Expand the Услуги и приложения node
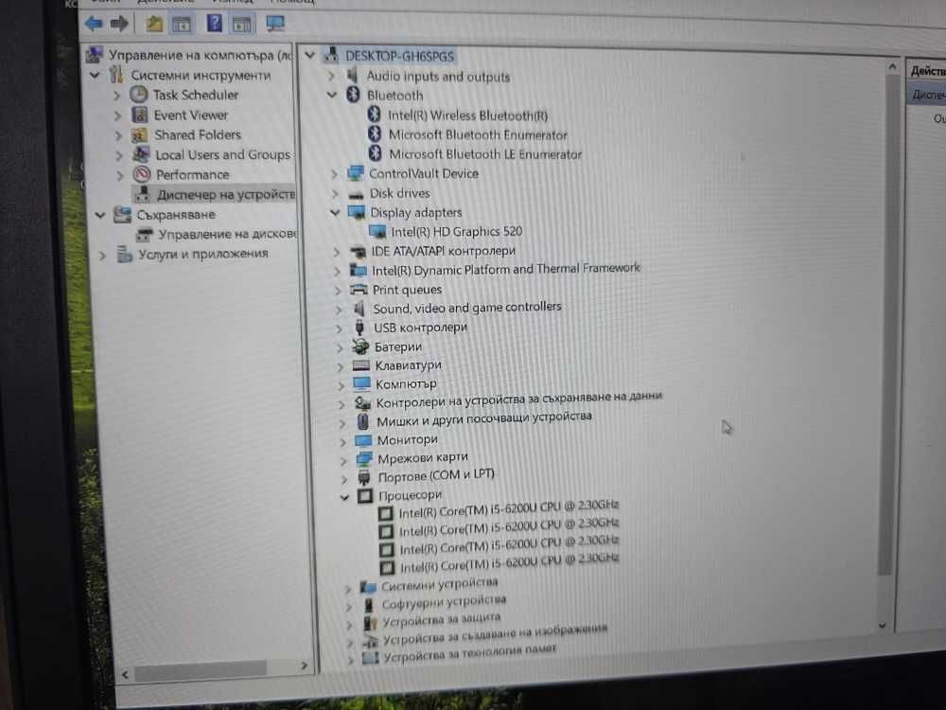Screen dimensions: 946x710 (x=102, y=256)
